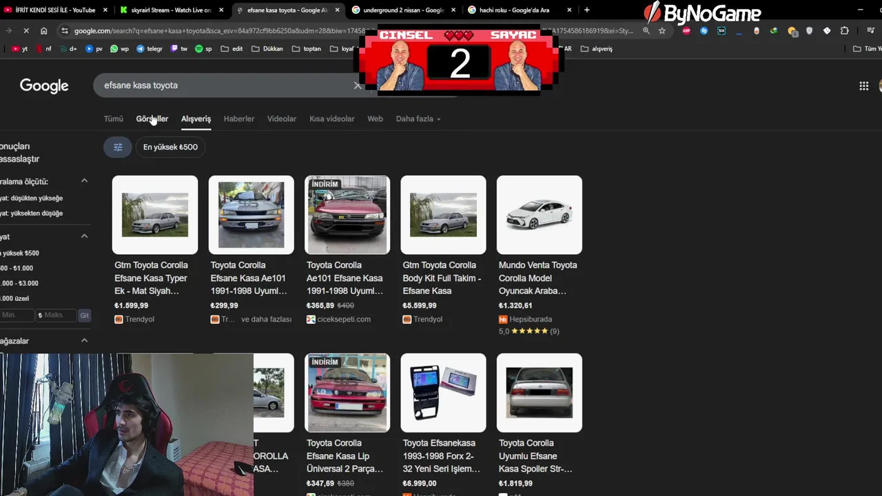Viewport: 882px width, 496px height.
Task: Select sort 'yüksekten düşüğe'
Action: [32, 214]
